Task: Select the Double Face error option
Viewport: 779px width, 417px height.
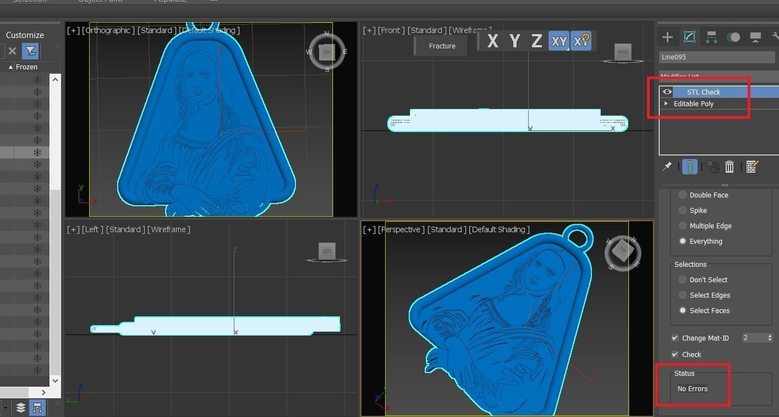Action: [x=683, y=195]
